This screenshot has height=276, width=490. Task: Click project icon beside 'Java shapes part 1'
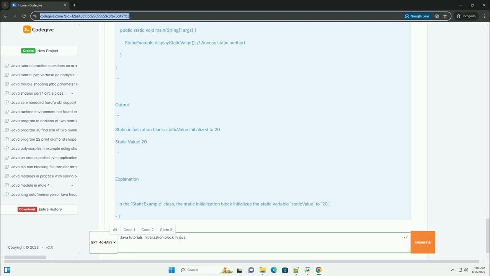[x=7, y=93]
